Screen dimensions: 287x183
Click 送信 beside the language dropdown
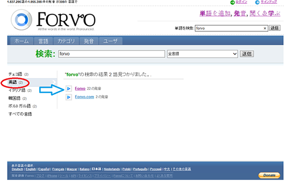pyautogui.click(x=247, y=54)
